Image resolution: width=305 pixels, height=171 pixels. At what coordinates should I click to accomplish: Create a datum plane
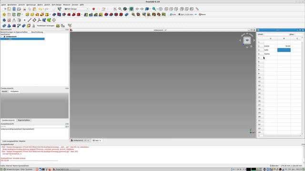34,20
